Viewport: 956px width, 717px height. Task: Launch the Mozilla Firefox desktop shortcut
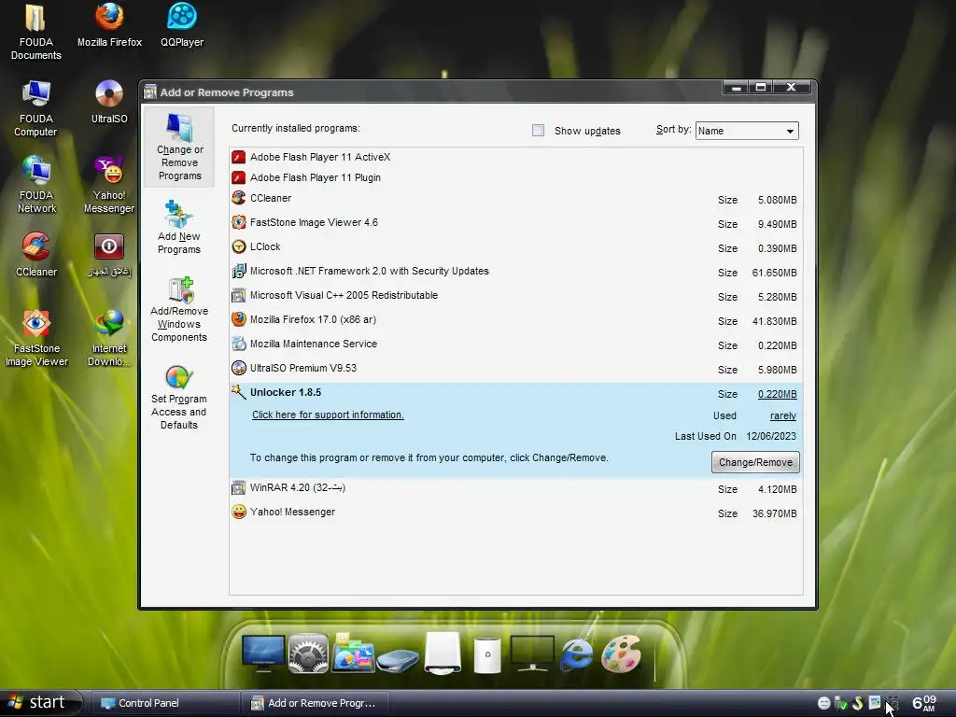coord(109,25)
